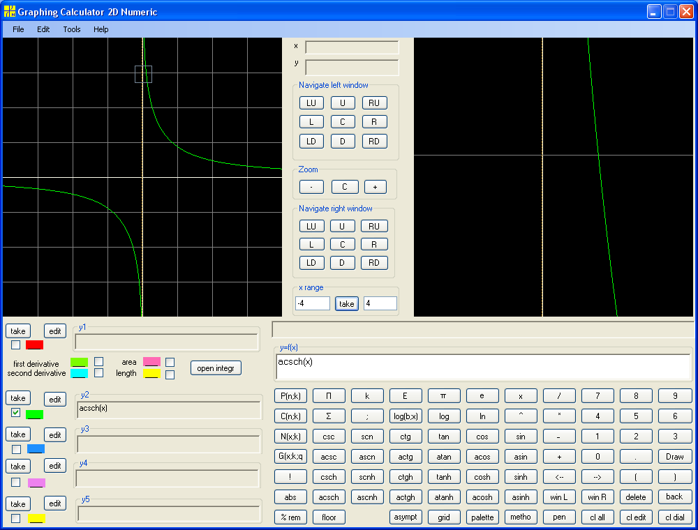
Task: Click the green y2 color swatch
Action: (x=34, y=414)
